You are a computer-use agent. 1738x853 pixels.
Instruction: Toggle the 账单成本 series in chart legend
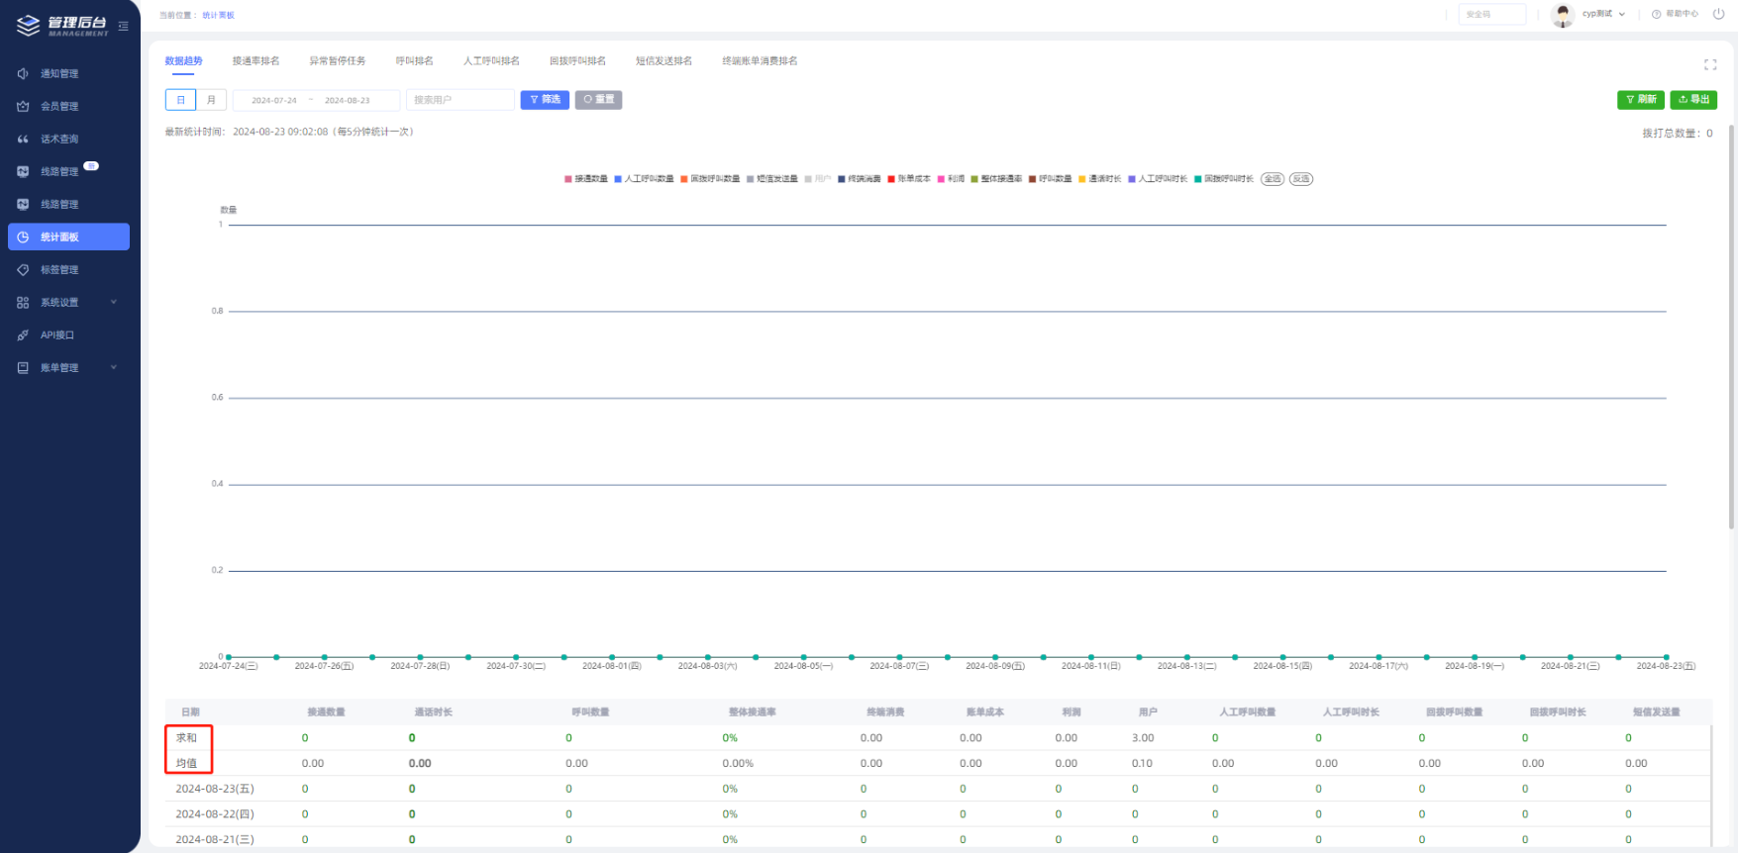tap(908, 179)
